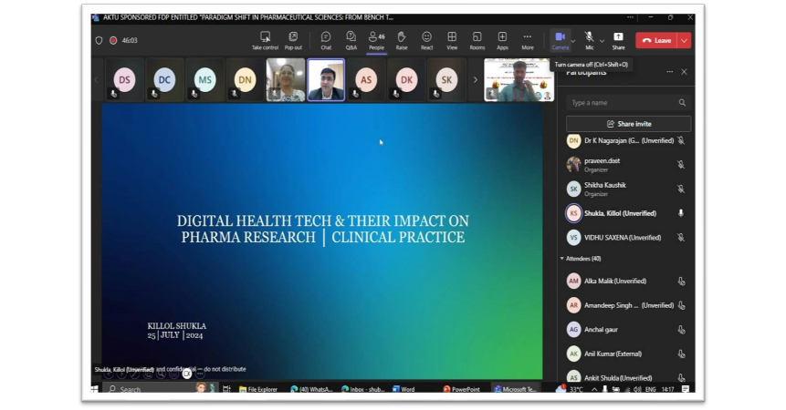The image size is (786, 410).
Task: Open the React emoji menu
Action: pos(426,39)
